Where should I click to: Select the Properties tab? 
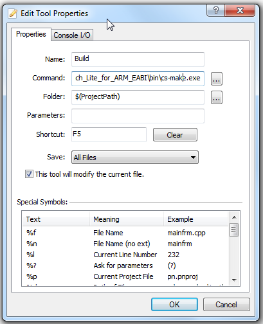[x=31, y=34]
